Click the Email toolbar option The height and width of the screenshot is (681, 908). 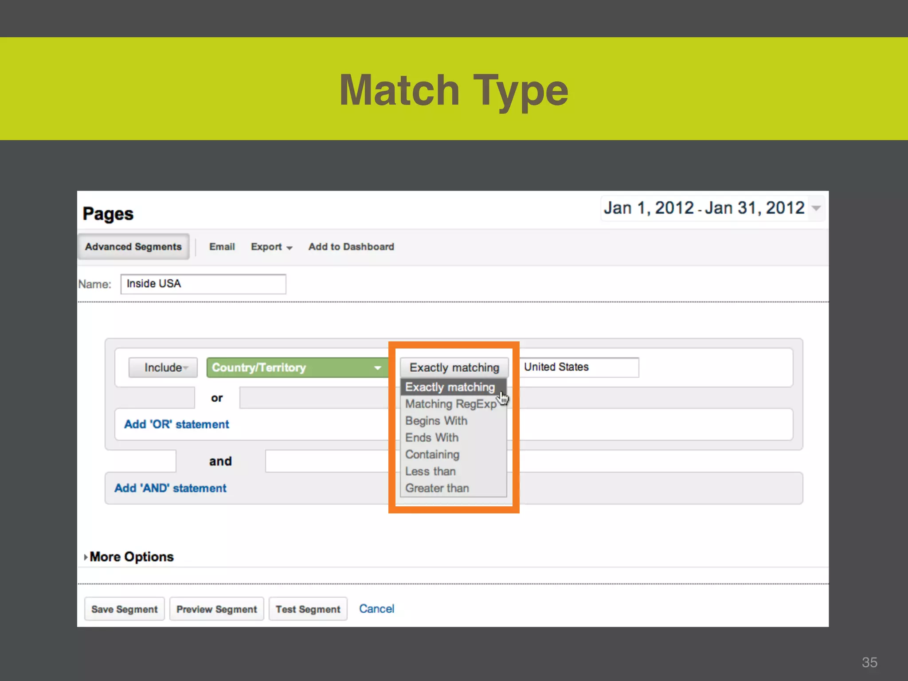click(x=222, y=247)
